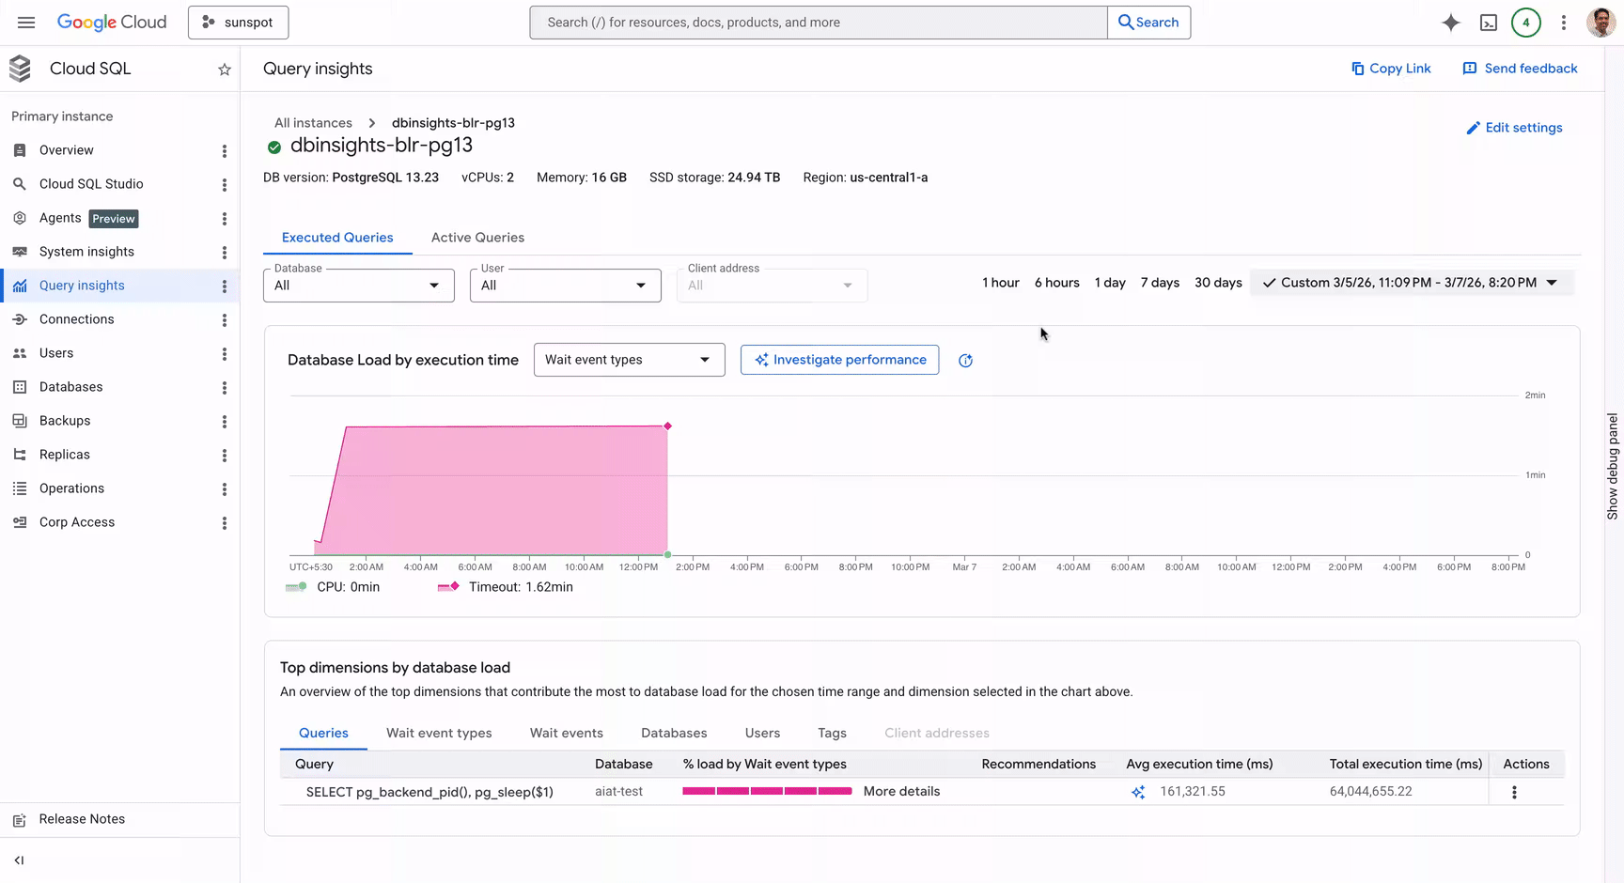Click the pink load bar for the query
The height and width of the screenshot is (883, 1624).
767,791
